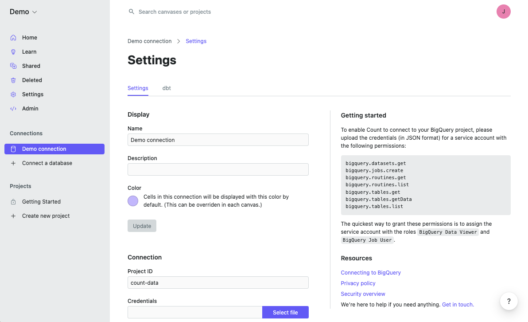Click the Deleted trash icon
This screenshot has height=322, width=528.
13,80
